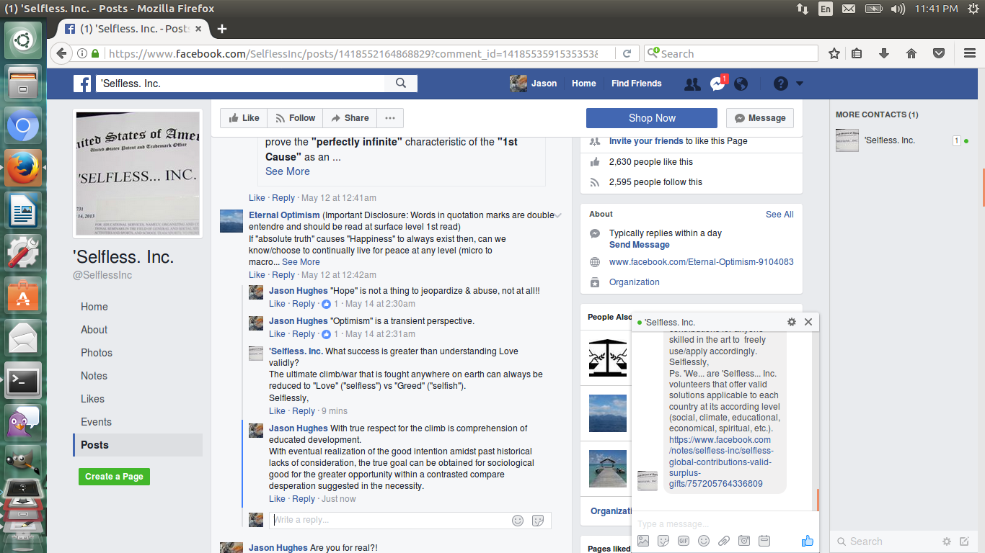The image size is (985, 553).
Task: Click the blue Shop Now button
Action: [652, 118]
